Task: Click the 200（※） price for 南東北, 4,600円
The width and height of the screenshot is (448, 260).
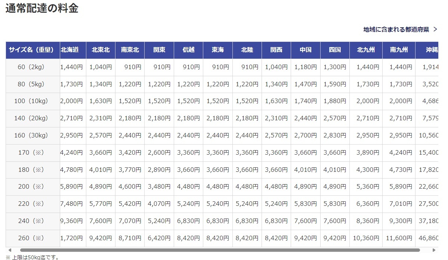Action: 130,186
